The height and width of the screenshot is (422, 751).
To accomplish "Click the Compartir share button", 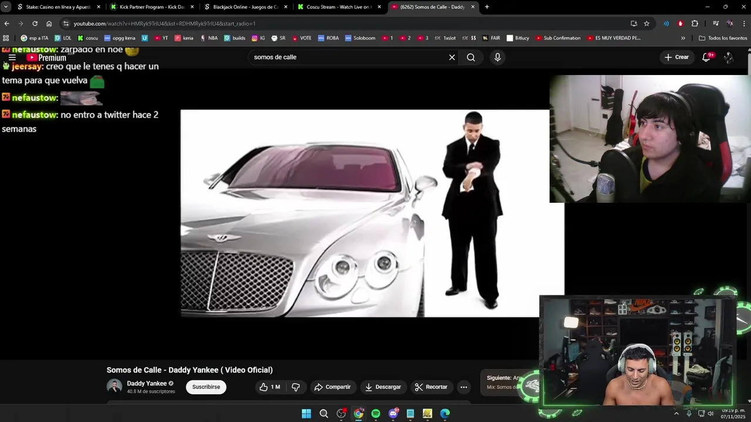I will [x=332, y=387].
